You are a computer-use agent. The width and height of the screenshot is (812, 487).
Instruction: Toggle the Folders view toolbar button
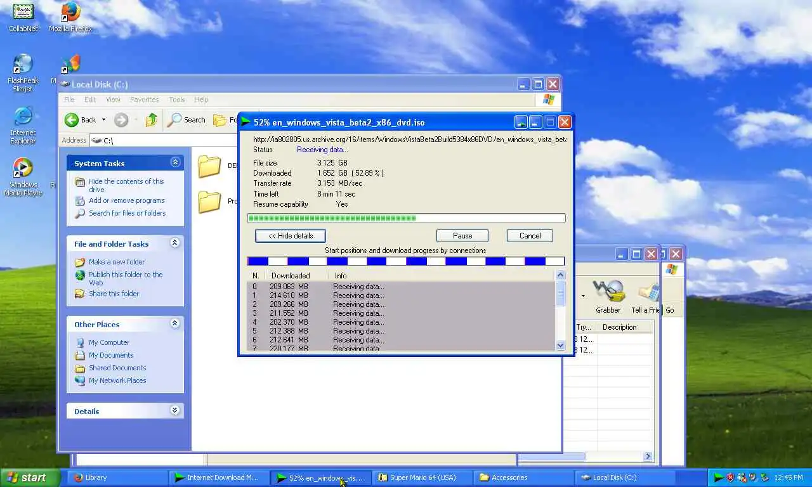[x=225, y=120]
